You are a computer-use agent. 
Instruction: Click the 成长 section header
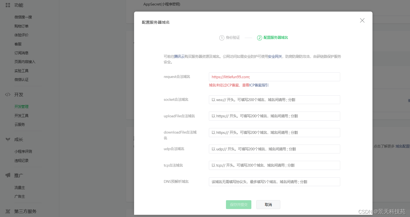(19, 139)
